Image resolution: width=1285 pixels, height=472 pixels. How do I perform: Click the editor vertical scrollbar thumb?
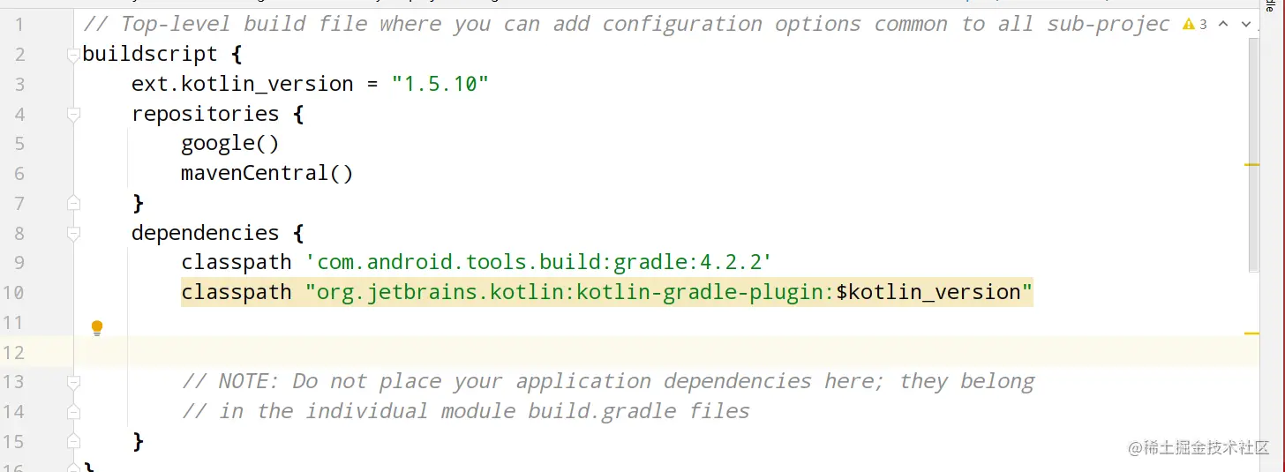tap(1254, 154)
